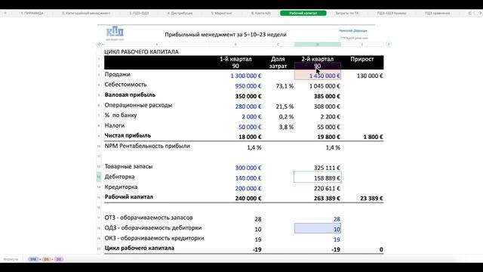Select column E header
The height and width of the screenshot is (272, 483).
click(x=362, y=45)
